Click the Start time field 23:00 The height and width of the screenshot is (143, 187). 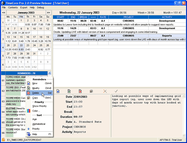point(91,102)
